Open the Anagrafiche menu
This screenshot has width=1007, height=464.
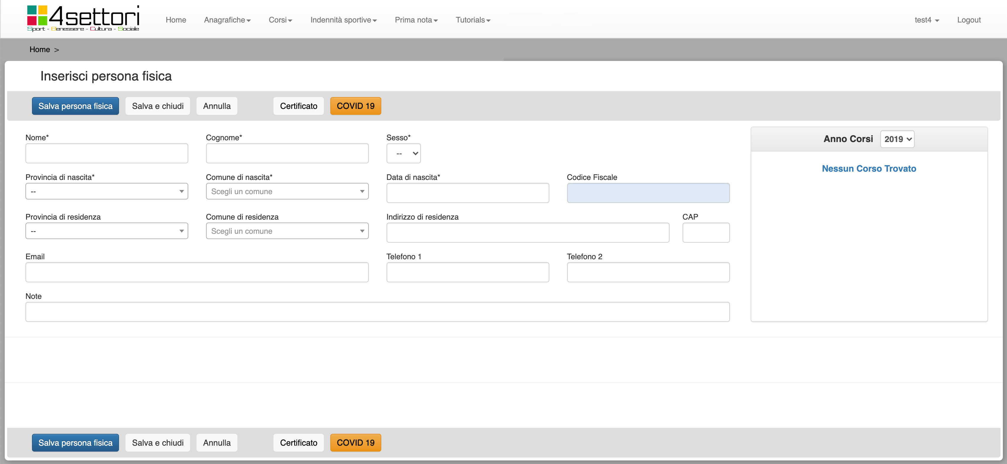pos(227,20)
